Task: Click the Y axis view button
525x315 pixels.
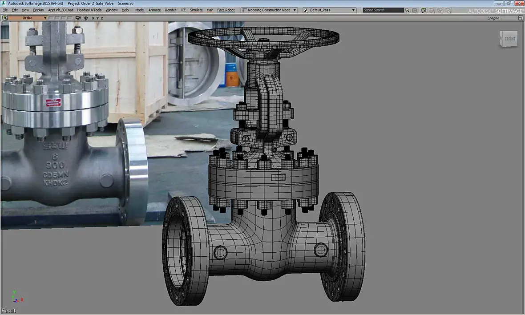Action: (97, 18)
